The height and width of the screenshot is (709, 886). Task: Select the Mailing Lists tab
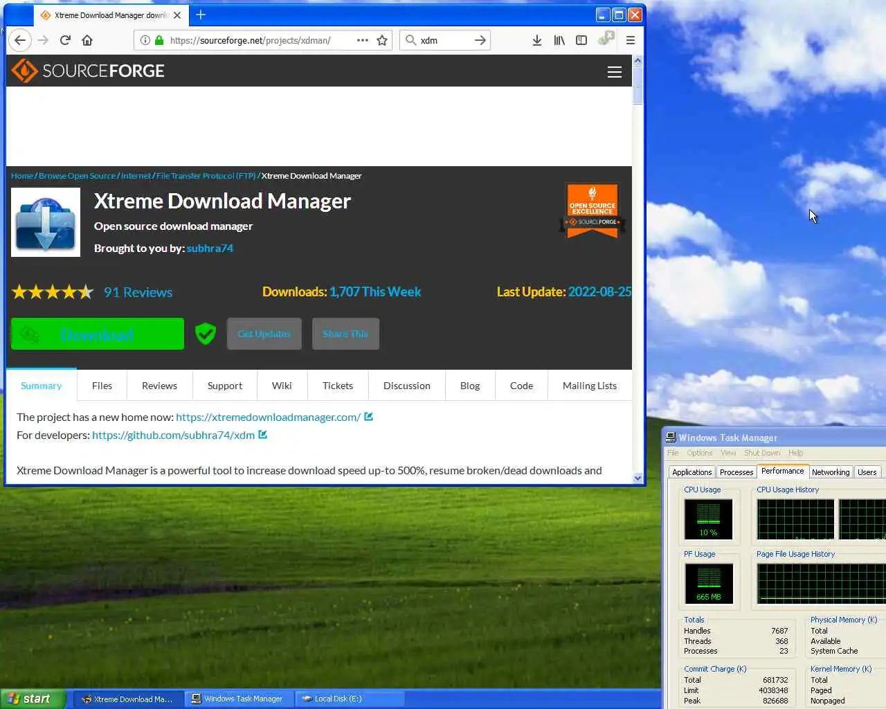[x=590, y=386]
